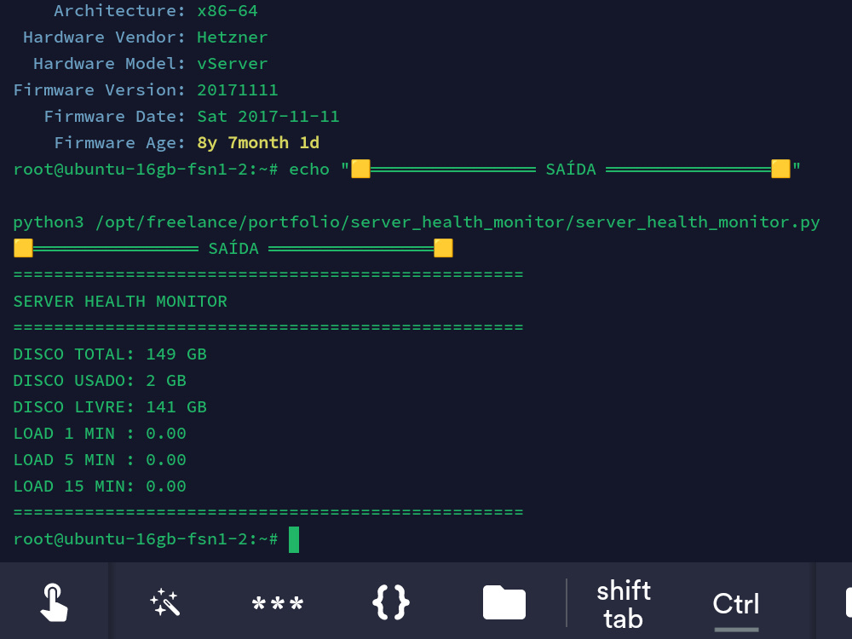Open the folder file browser icon

point(504,602)
